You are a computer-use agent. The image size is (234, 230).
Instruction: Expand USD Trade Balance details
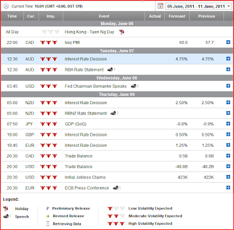(x=228, y=166)
